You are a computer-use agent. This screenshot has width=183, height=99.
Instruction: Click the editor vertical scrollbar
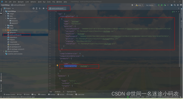point(179,40)
